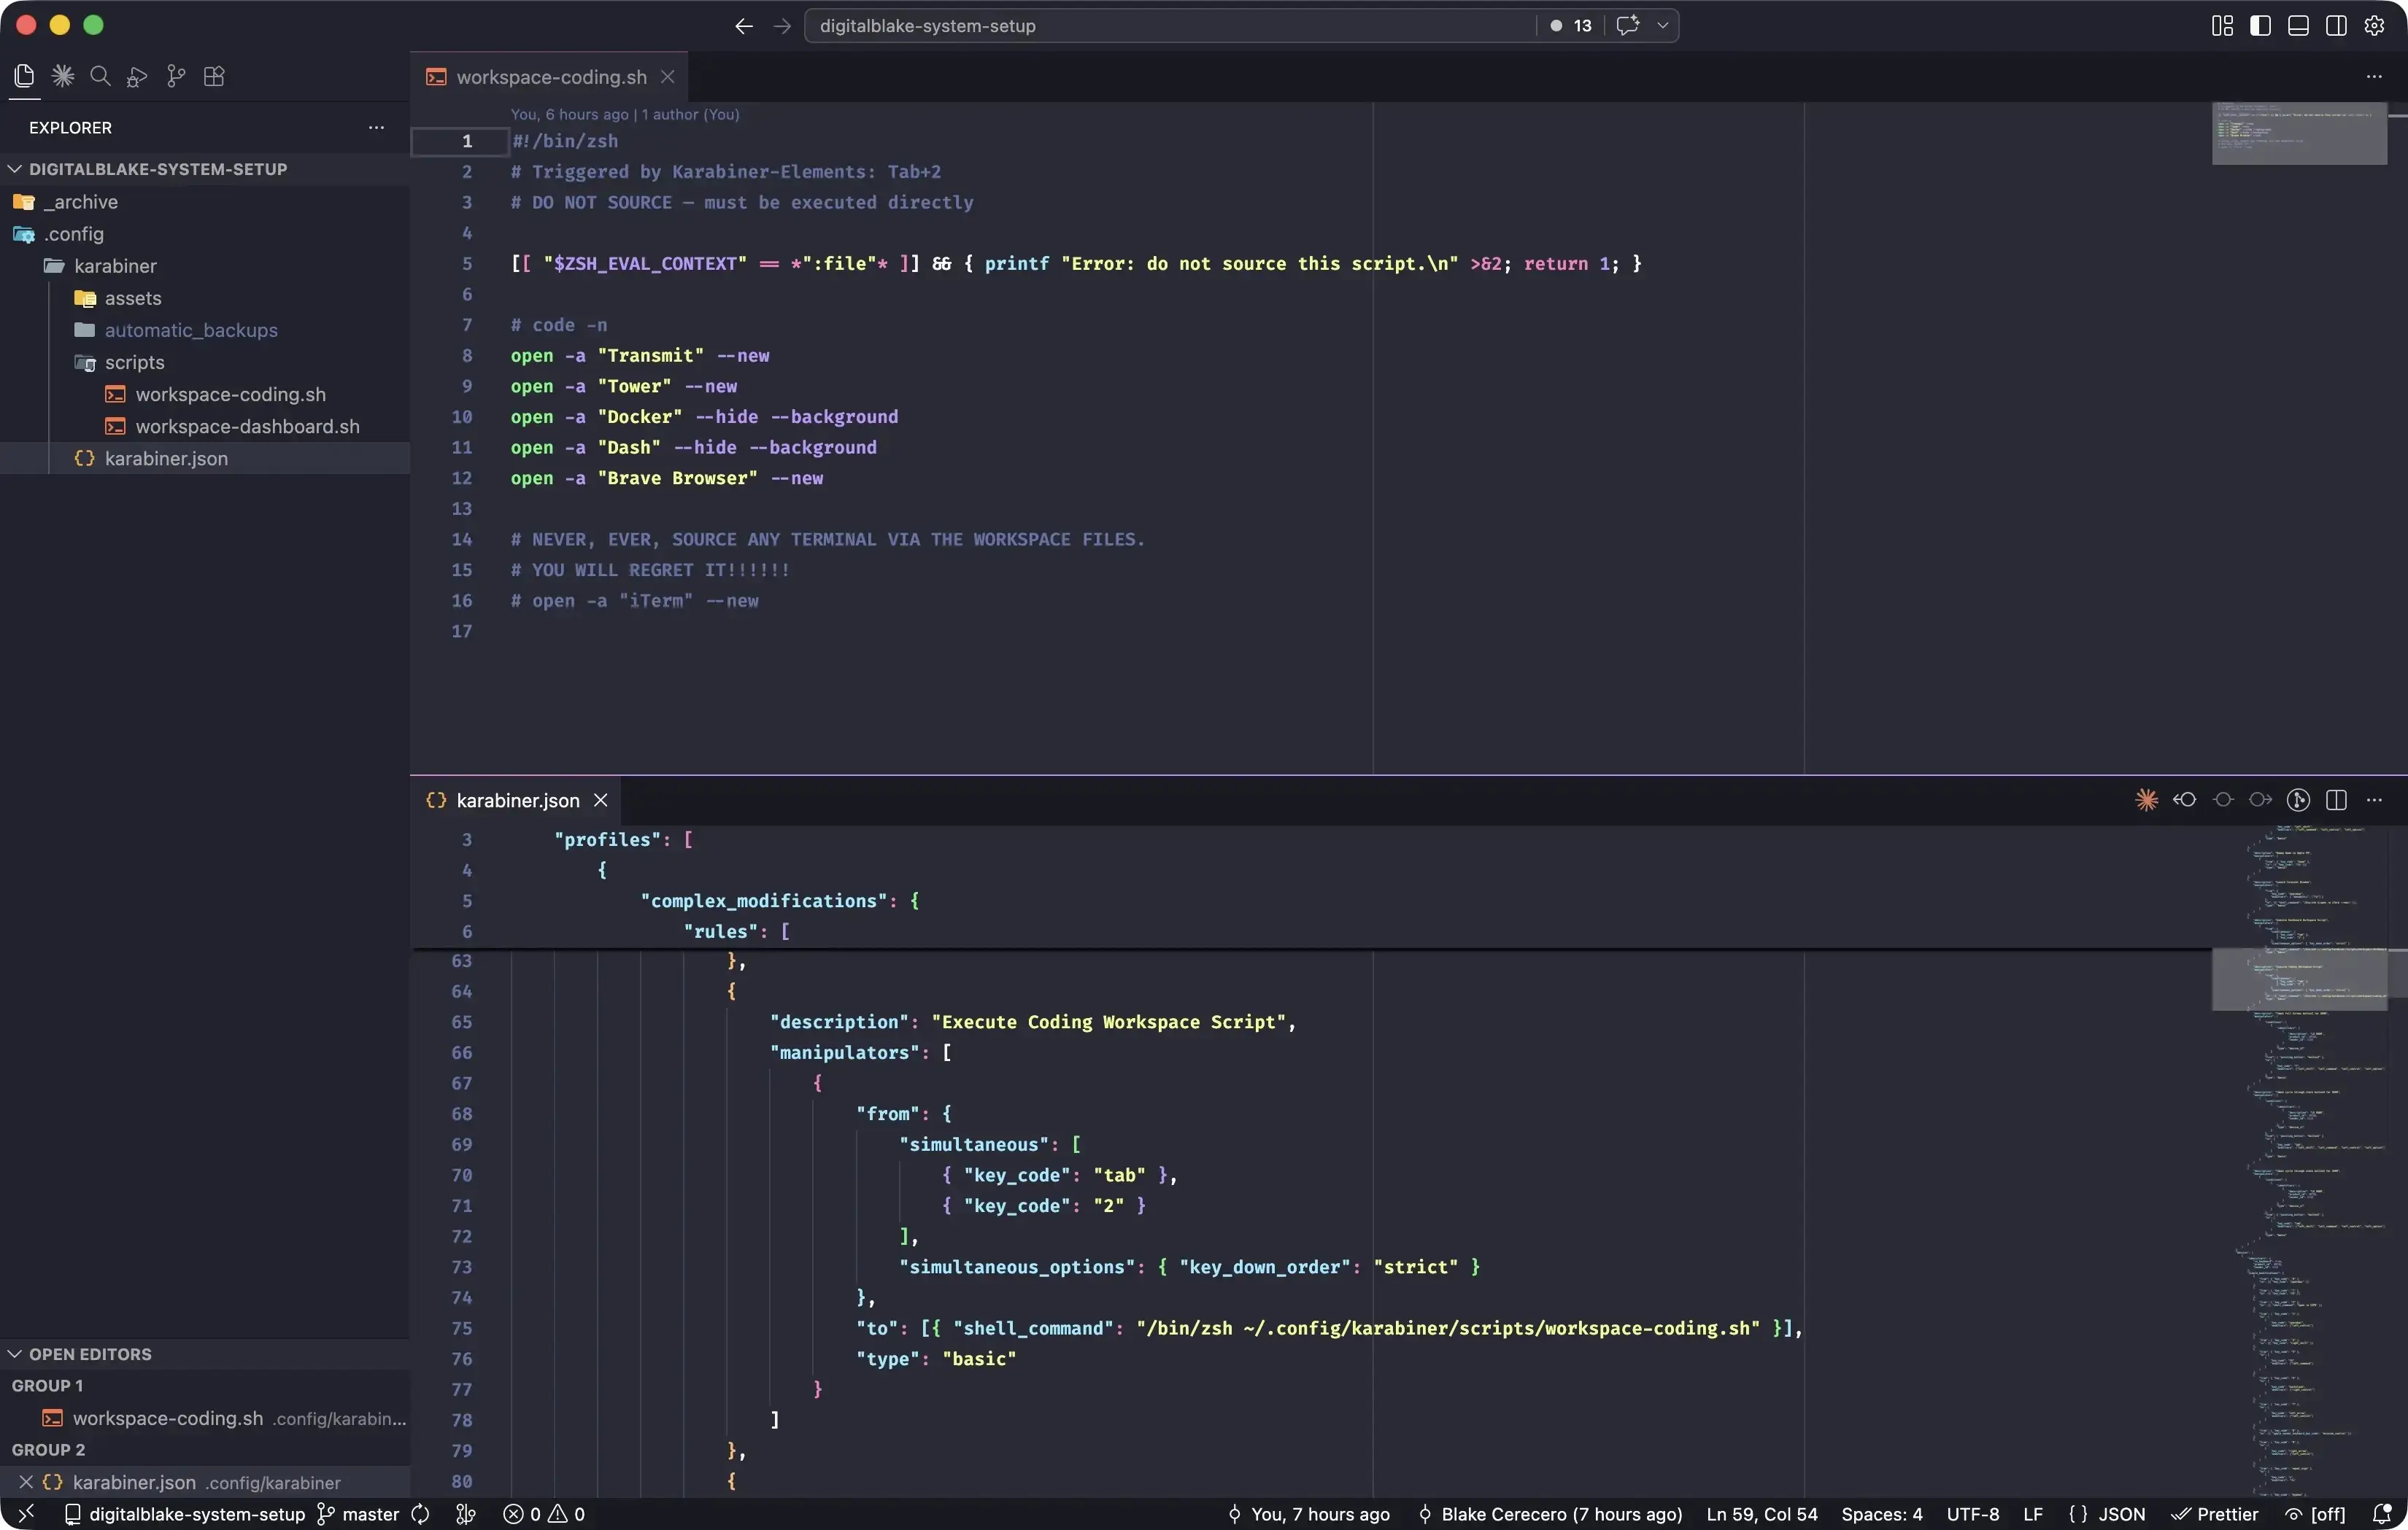Open the errors and warnings count
The image size is (2408, 1530).
pyautogui.click(x=544, y=1514)
